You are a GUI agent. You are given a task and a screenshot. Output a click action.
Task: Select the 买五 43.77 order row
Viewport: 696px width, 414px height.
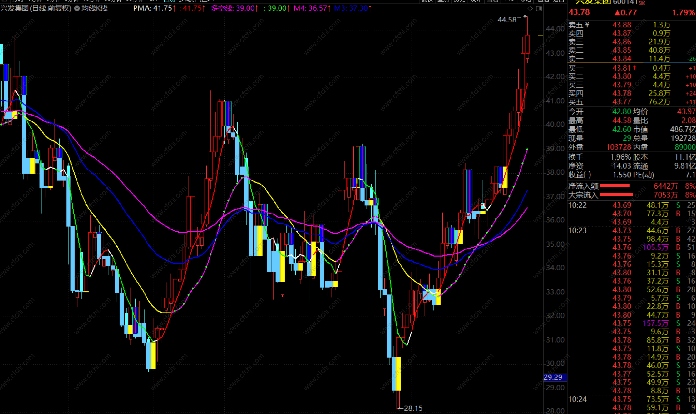click(x=621, y=102)
